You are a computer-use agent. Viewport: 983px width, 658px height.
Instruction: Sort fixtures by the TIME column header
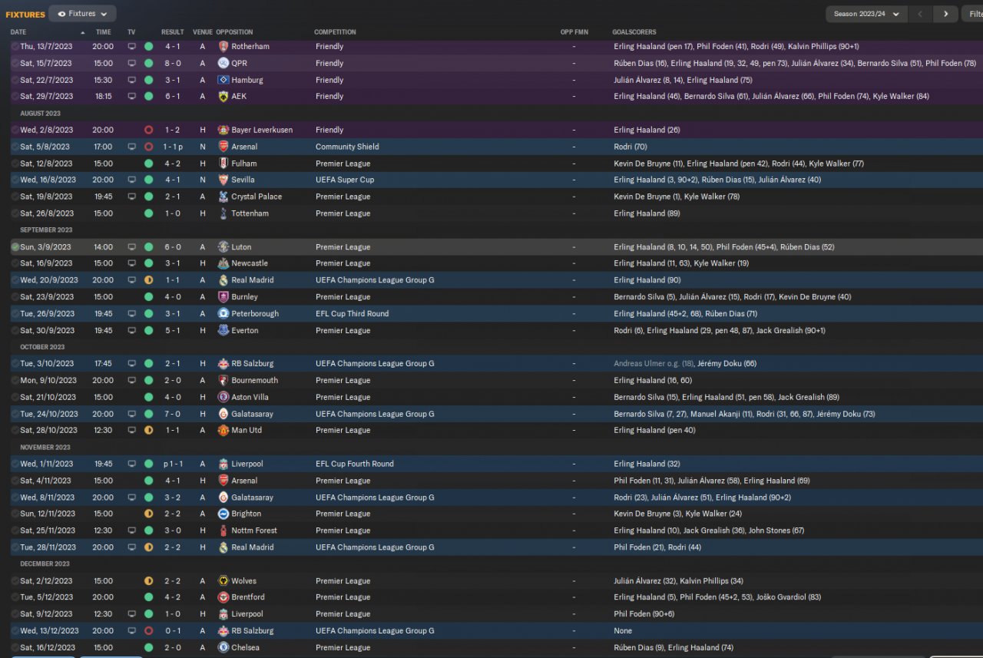click(104, 32)
